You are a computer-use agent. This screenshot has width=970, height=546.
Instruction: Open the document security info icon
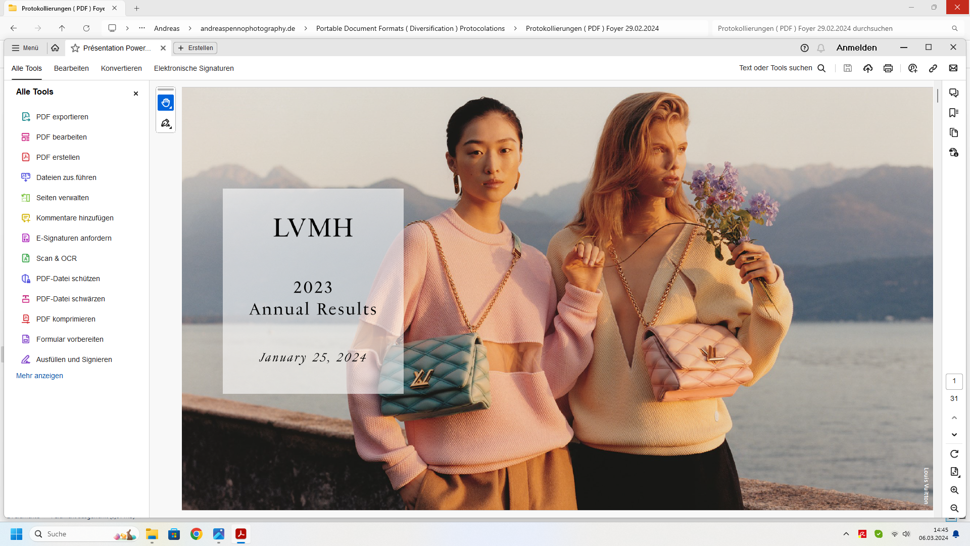[954, 152]
